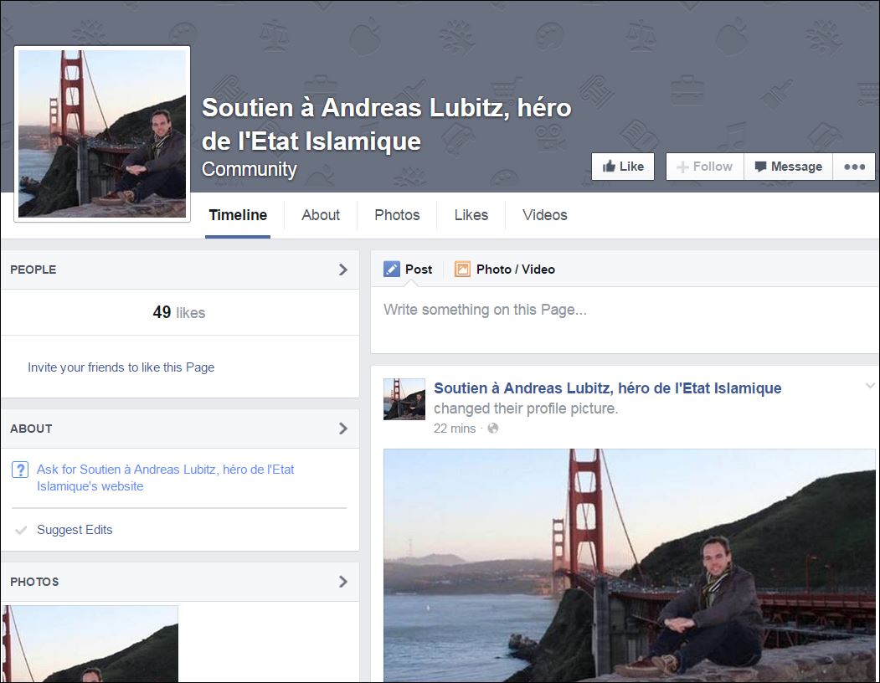The image size is (880, 683).
Task: Expand the PHOTOS section chevron
Action: tap(342, 582)
